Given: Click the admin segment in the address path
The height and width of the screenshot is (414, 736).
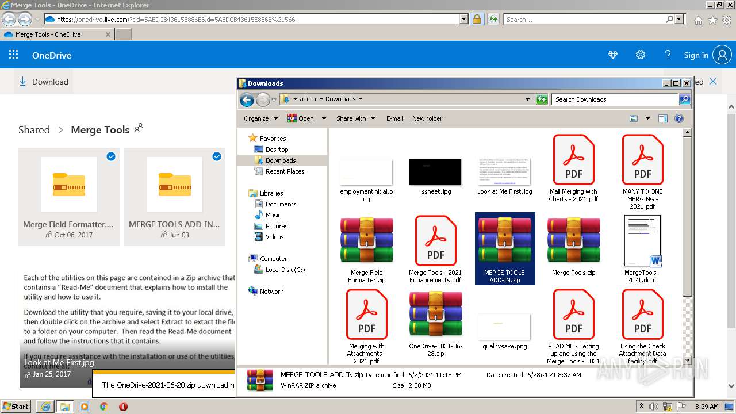Looking at the screenshot, I should pos(308,99).
